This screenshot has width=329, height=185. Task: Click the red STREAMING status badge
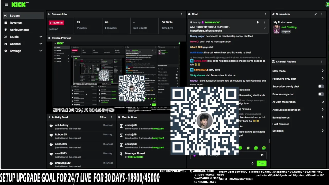(x=56, y=23)
